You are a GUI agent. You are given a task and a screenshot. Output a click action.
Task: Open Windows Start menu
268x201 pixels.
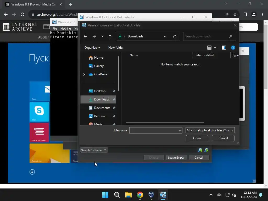(x=105, y=195)
